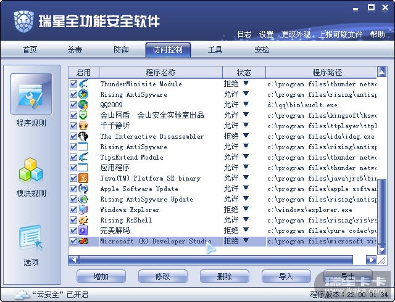Open status dropdown for ThunderMinisite Module
This screenshot has height=302, width=395.
click(246, 83)
